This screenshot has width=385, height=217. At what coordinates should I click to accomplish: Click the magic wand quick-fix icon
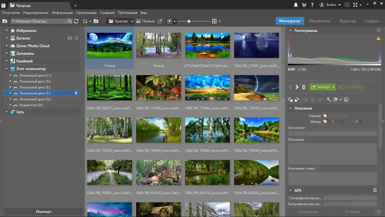pos(328,99)
